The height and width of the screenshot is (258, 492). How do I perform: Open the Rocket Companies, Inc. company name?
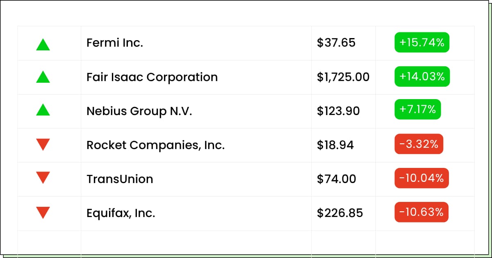[x=155, y=145]
